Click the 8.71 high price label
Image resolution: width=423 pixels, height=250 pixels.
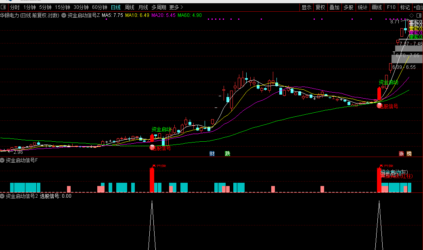point(395,21)
